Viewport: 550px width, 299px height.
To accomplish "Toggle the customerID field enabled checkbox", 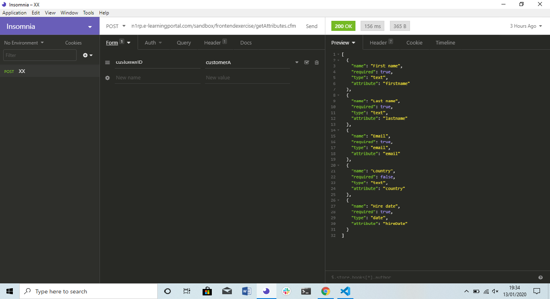I will pyautogui.click(x=307, y=63).
